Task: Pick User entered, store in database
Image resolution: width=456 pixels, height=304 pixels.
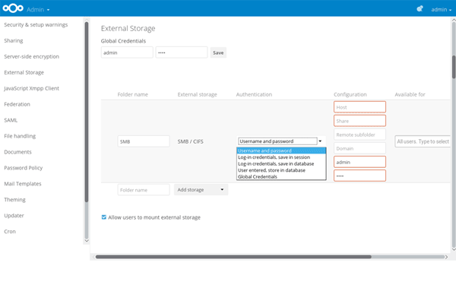Action: coord(272,170)
